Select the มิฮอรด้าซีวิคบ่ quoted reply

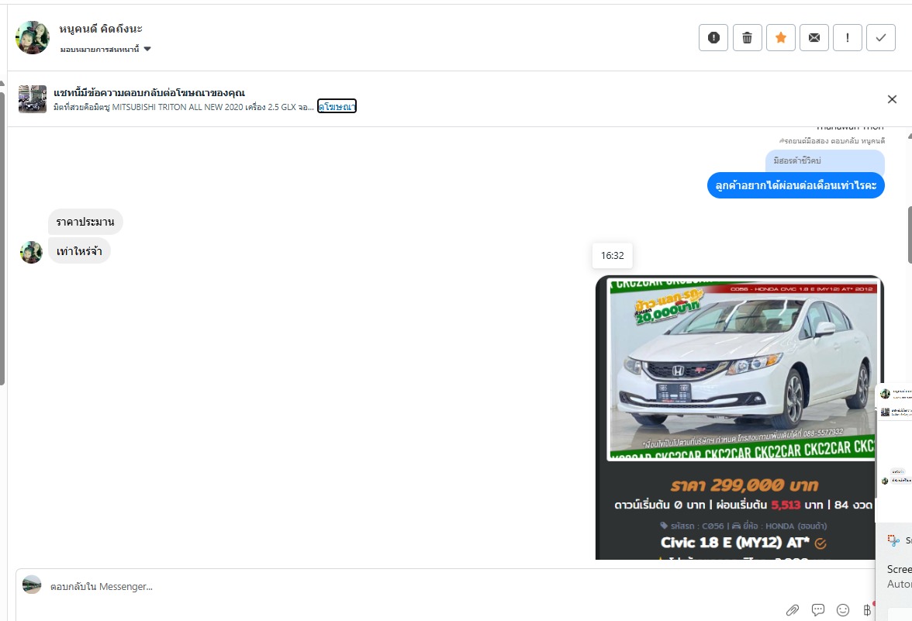(x=825, y=160)
